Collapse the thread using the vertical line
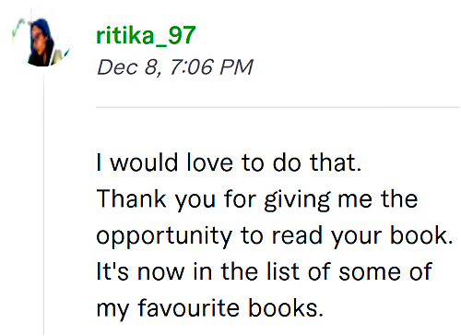The height and width of the screenshot is (336, 461). click(x=43, y=205)
